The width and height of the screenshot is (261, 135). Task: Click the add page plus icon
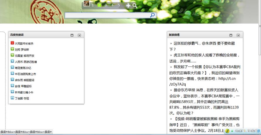pyautogui.click(x=128, y=6)
